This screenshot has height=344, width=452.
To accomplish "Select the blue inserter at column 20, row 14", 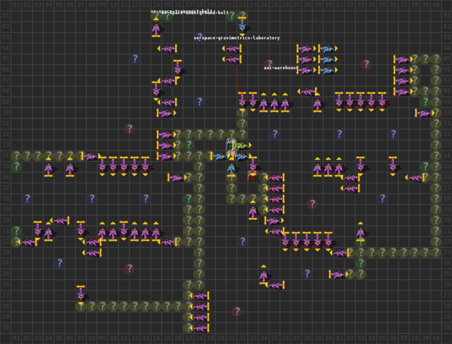I will [221, 156].
